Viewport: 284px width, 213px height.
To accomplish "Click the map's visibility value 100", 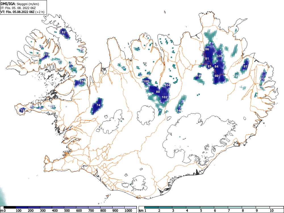I will (146, 81).
